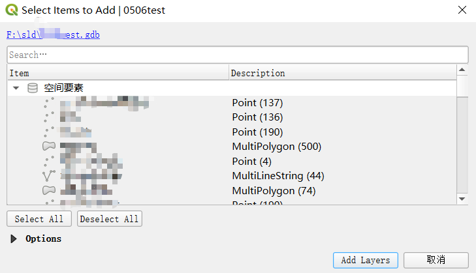Click the point icon beside Point (136)
This screenshot has width=476, height=273.
(49, 117)
